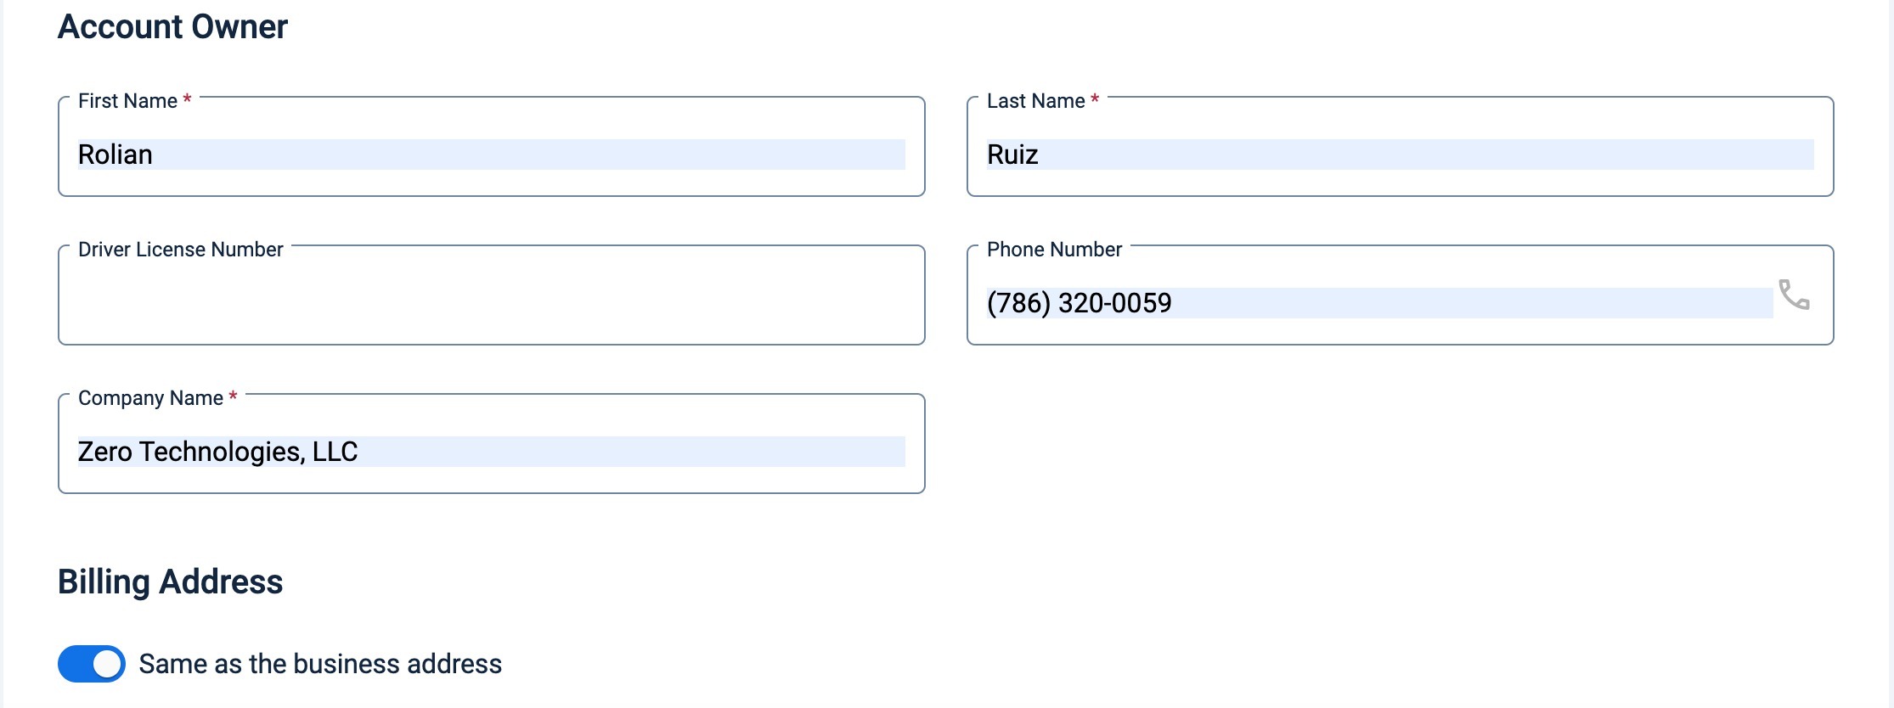Click the Driver License Number label
Screen dimensions: 1894x708
coord(180,250)
